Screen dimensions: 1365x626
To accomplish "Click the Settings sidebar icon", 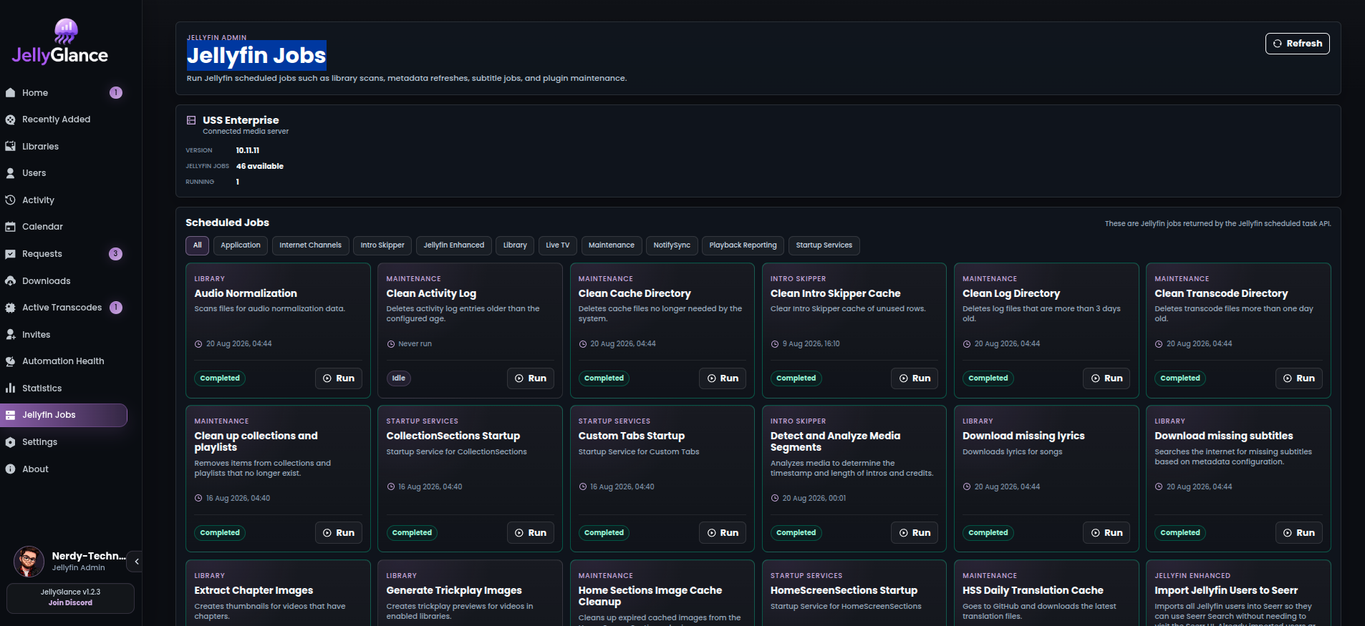I will tap(10, 442).
